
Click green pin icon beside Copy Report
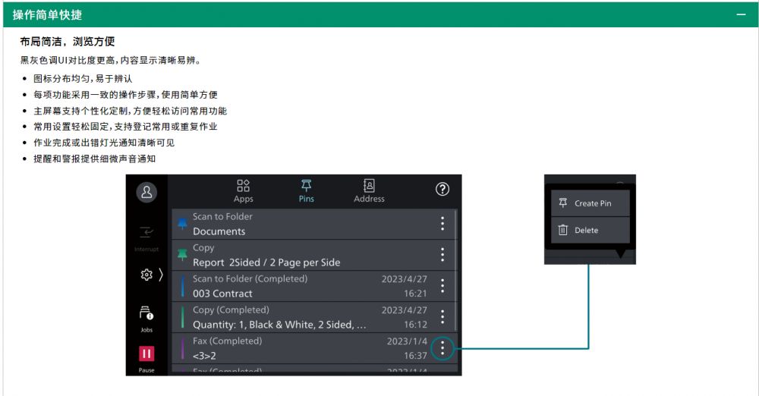[x=182, y=255]
